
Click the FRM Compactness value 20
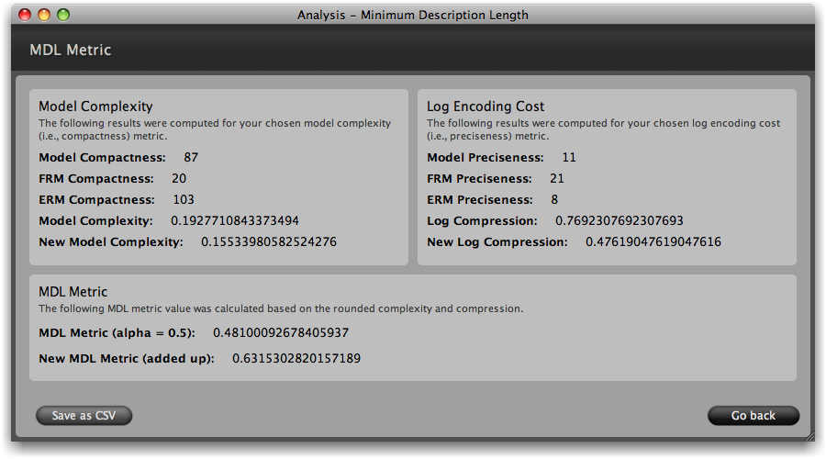pyautogui.click(x=179, y=179)
